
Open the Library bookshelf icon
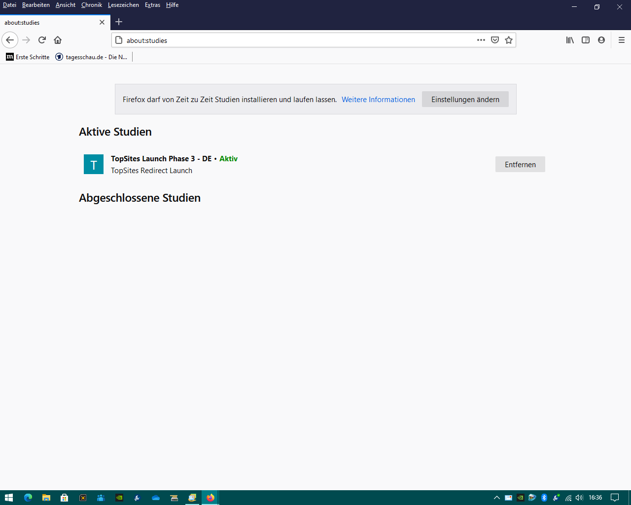coord(570,40)
